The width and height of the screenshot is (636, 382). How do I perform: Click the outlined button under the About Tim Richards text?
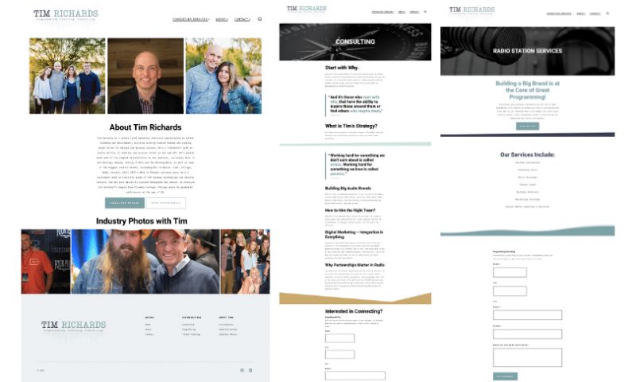[165, 203]
